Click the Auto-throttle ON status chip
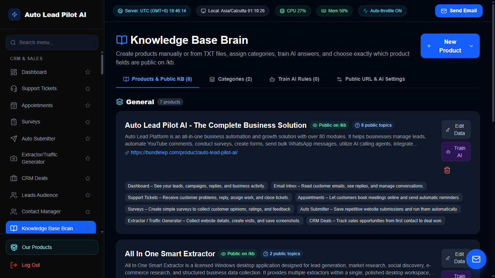The height and width of the screenshot is (278, 495). click(x=382, y=11)
